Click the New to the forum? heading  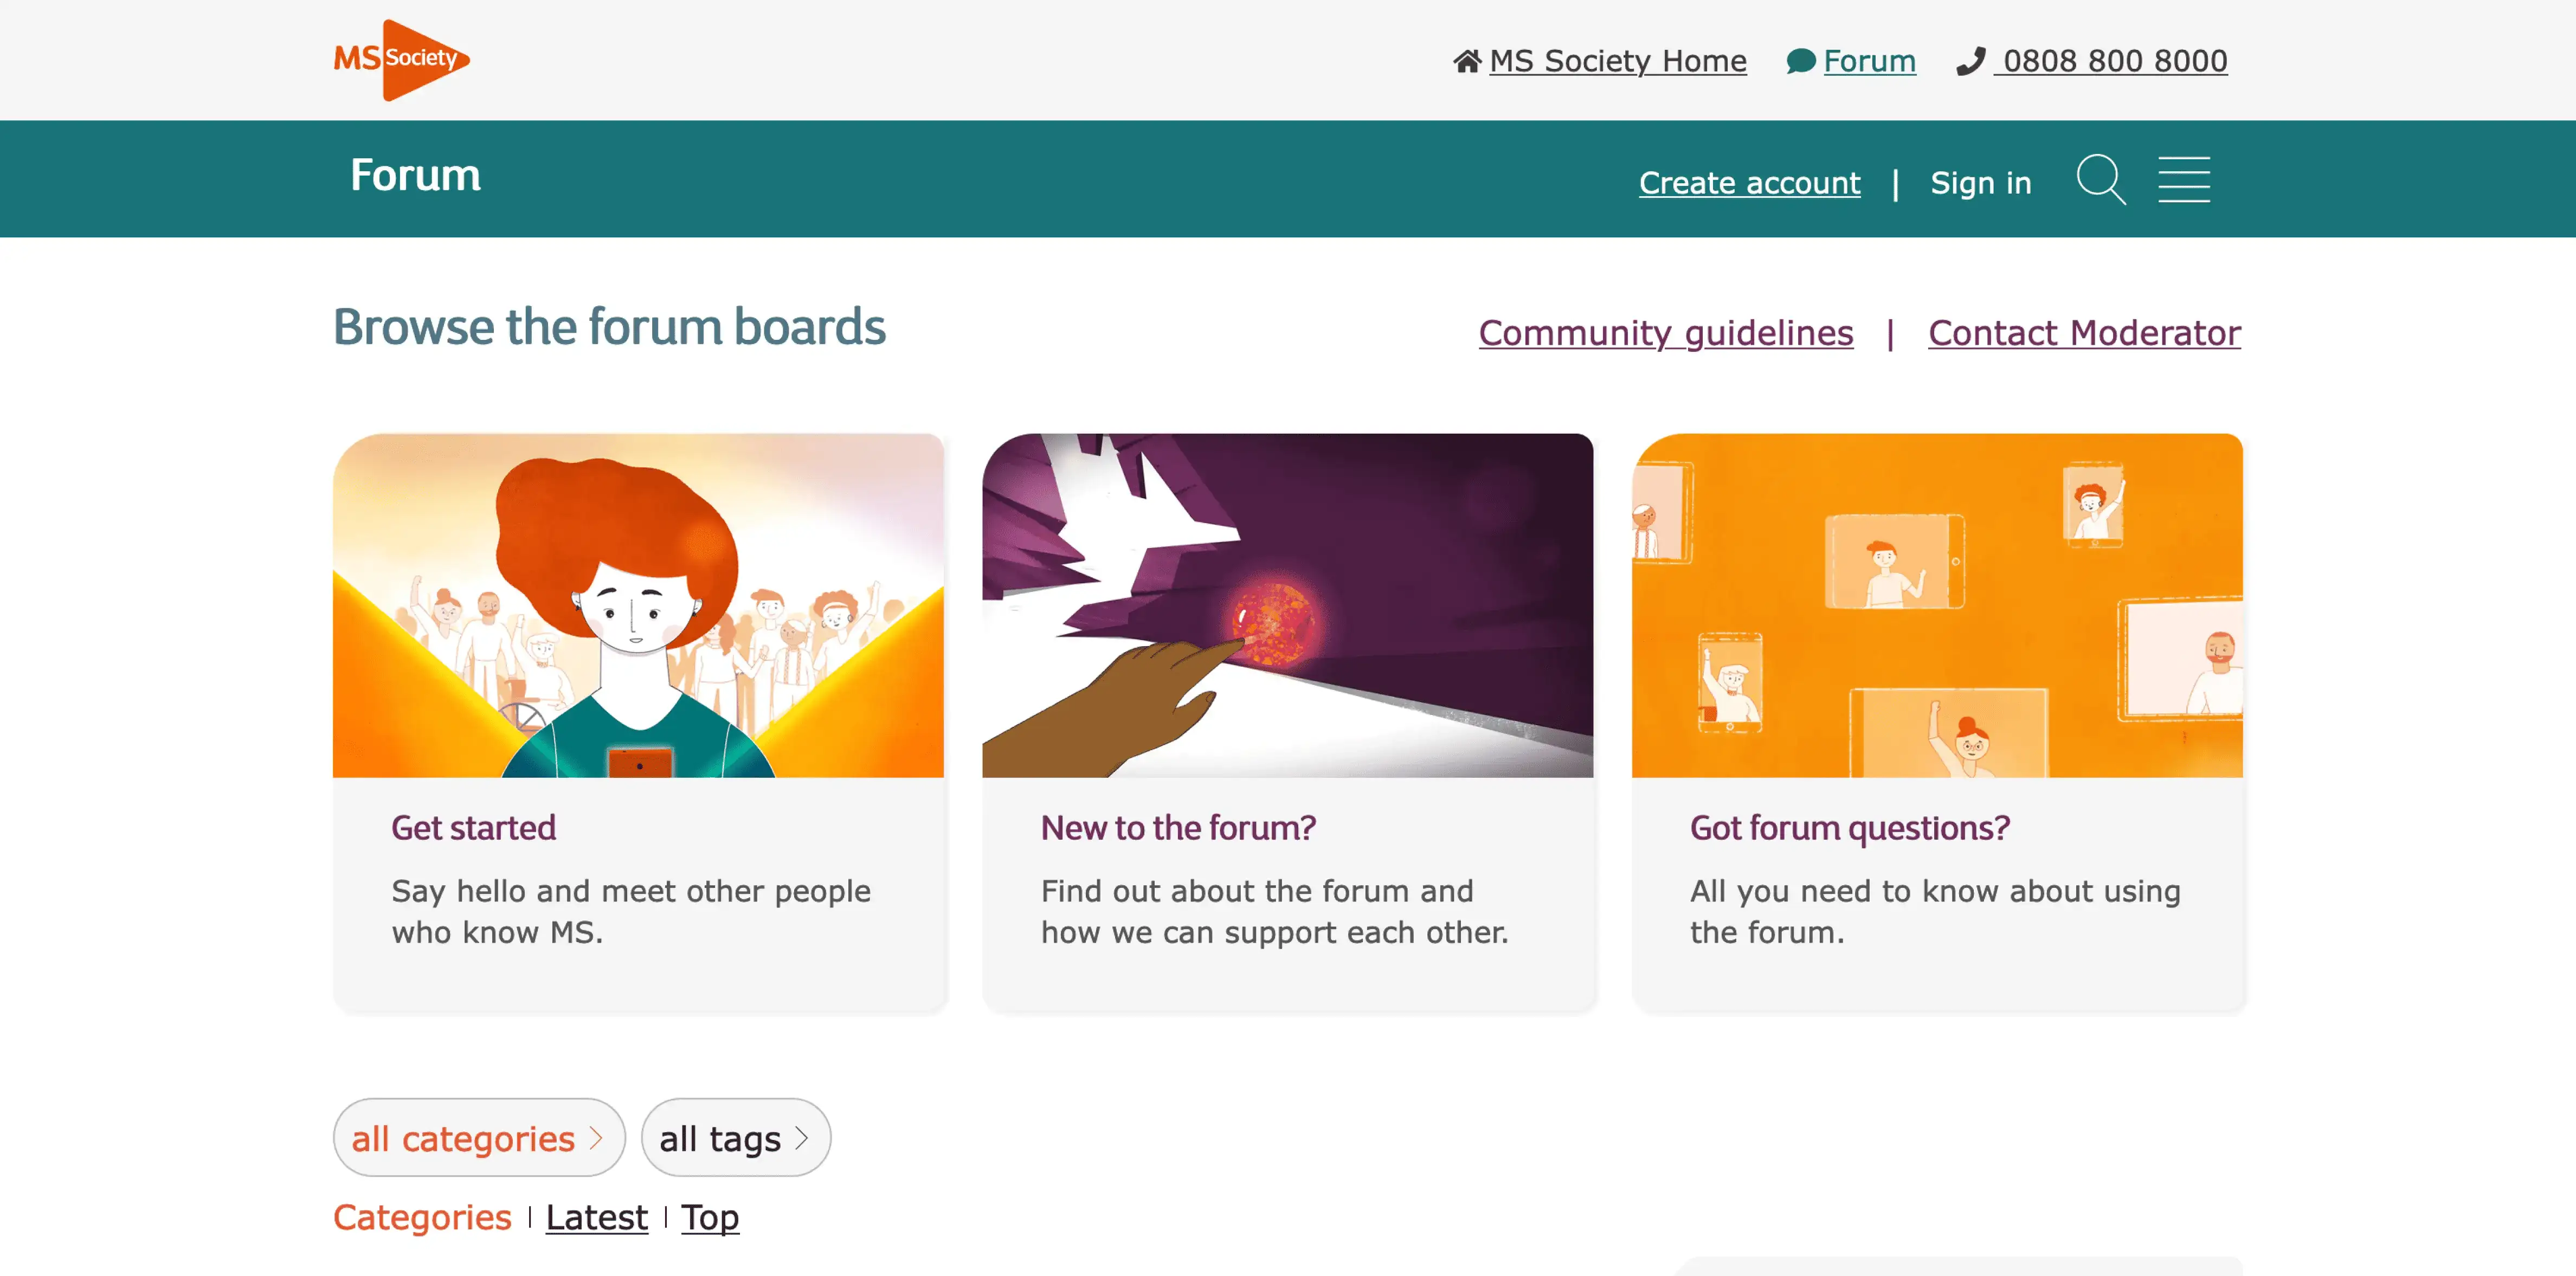1178,828
